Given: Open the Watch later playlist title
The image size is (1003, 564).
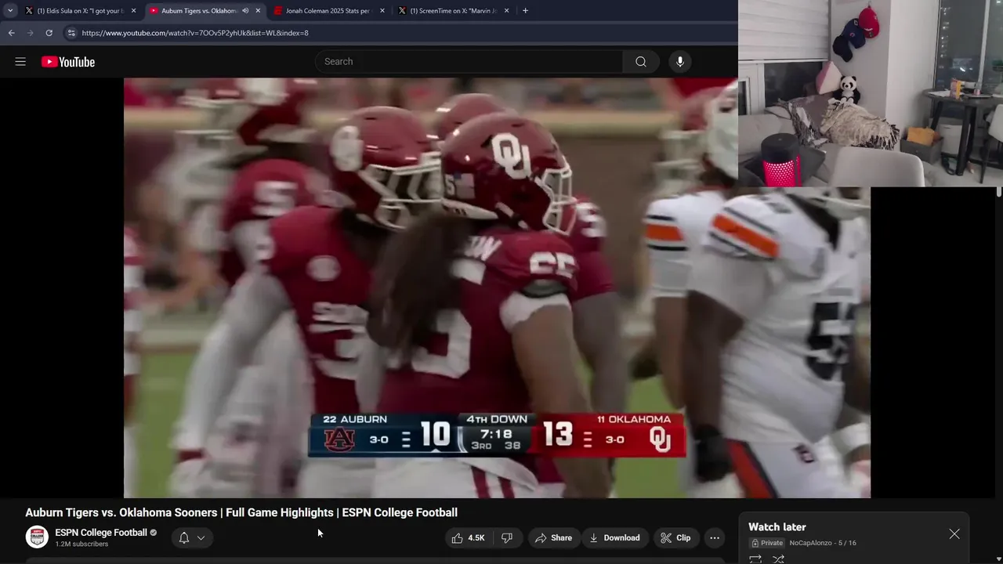Looking at the screenshot, I should pos(777,527).
